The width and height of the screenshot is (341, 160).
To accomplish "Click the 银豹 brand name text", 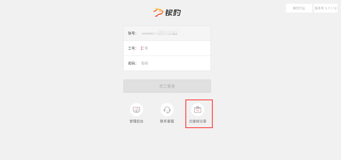I will (173, 13).
